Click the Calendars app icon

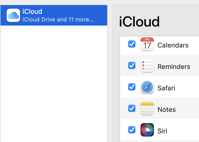click(x=147, y=44)
